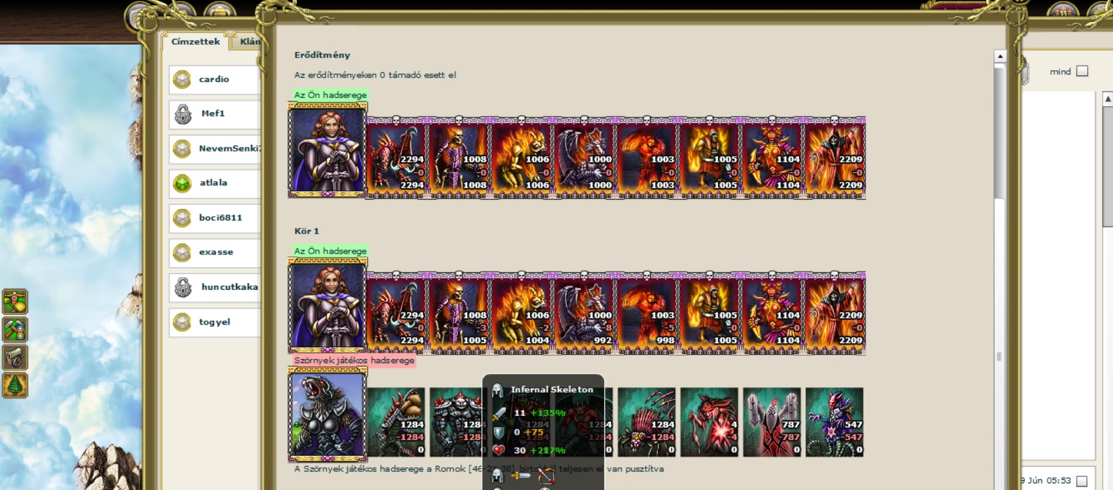Open the pine tree sidebar icon
1113x490 pixels.
tap(15, 386)
